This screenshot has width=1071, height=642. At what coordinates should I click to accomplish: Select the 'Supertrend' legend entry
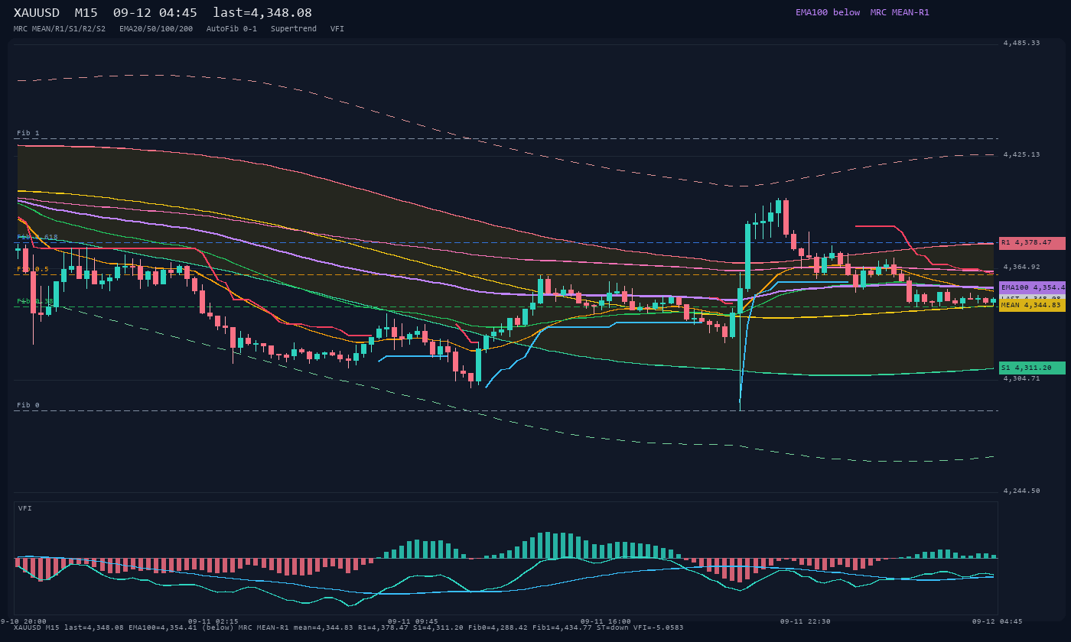click(x=294, y=29)
